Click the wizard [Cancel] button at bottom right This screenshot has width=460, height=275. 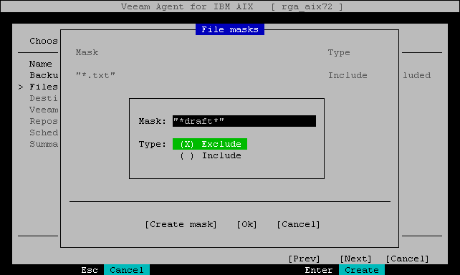(407, 259)
